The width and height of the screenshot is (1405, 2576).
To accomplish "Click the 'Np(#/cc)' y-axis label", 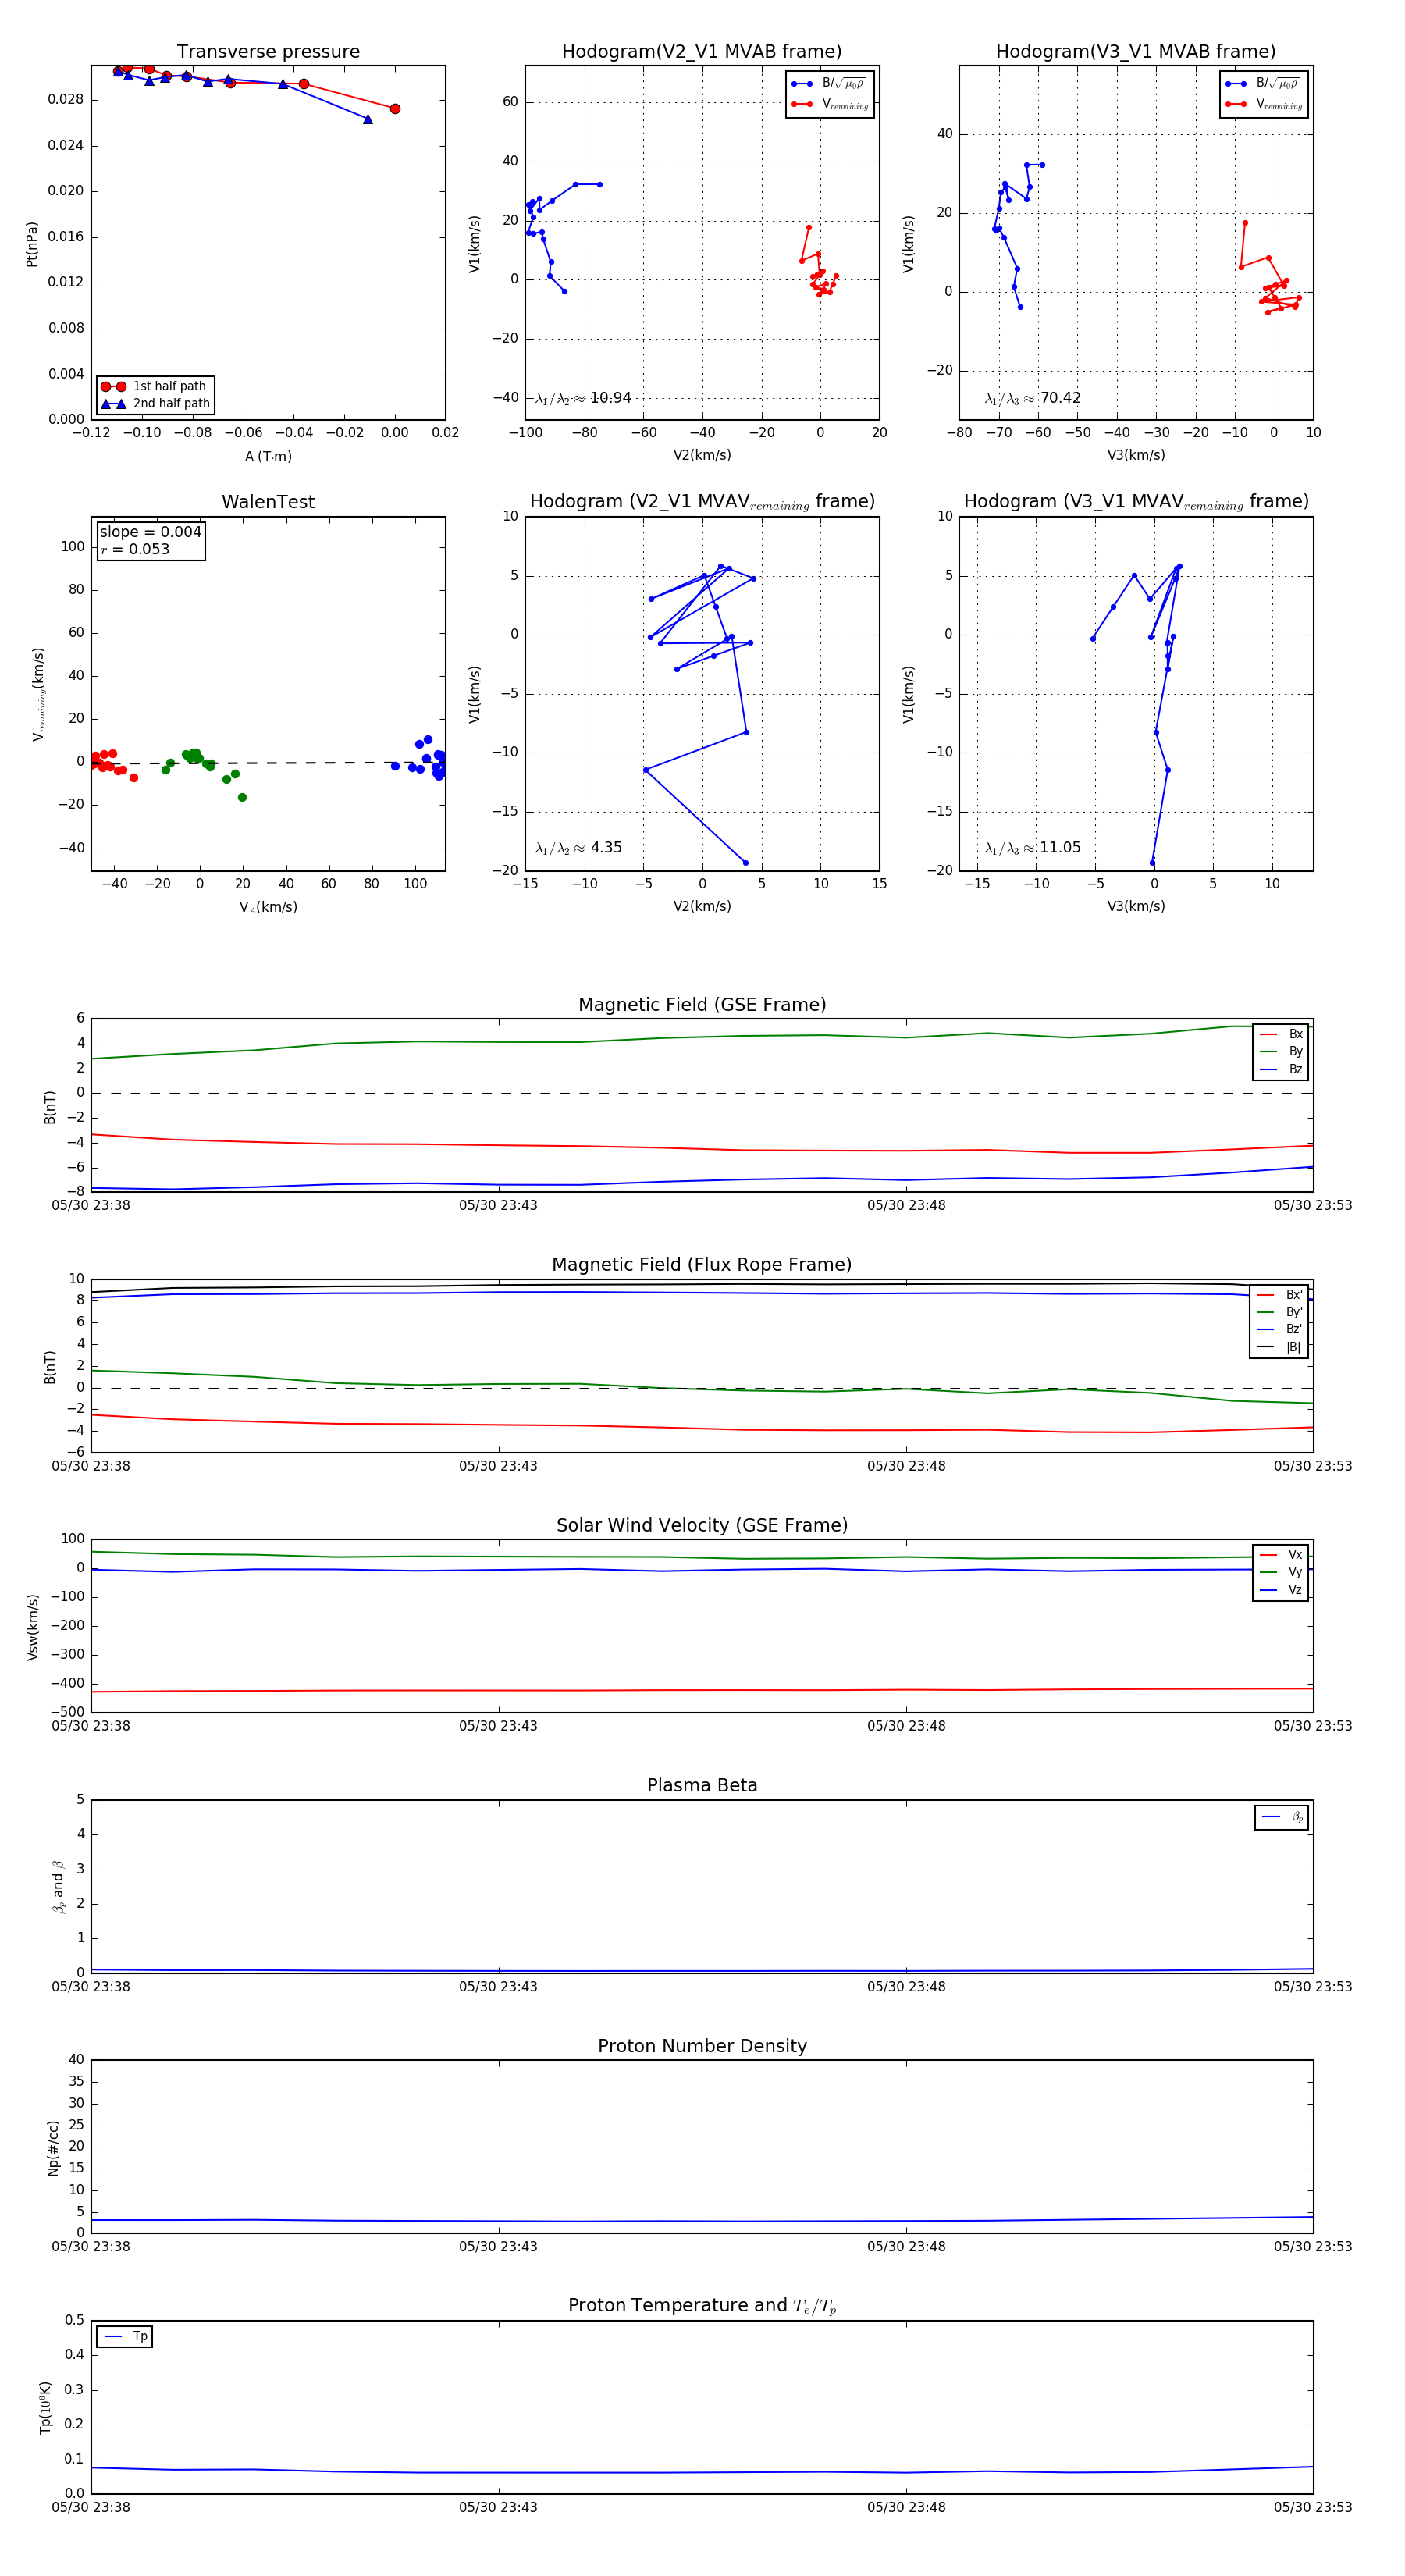I will (53, 2147).
